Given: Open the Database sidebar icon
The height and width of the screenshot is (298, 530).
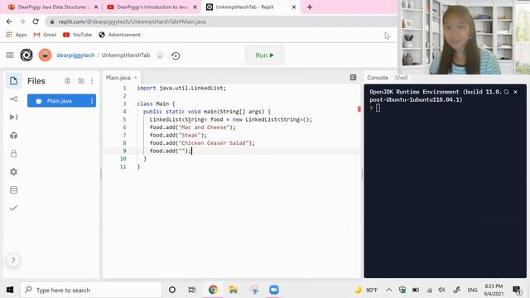Looking at the screenshot, I should click(13, 190).
